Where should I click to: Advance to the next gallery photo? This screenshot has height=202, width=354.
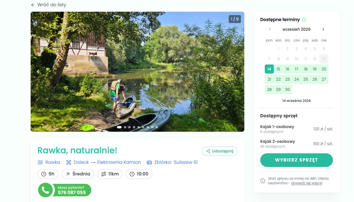(237, 72)
